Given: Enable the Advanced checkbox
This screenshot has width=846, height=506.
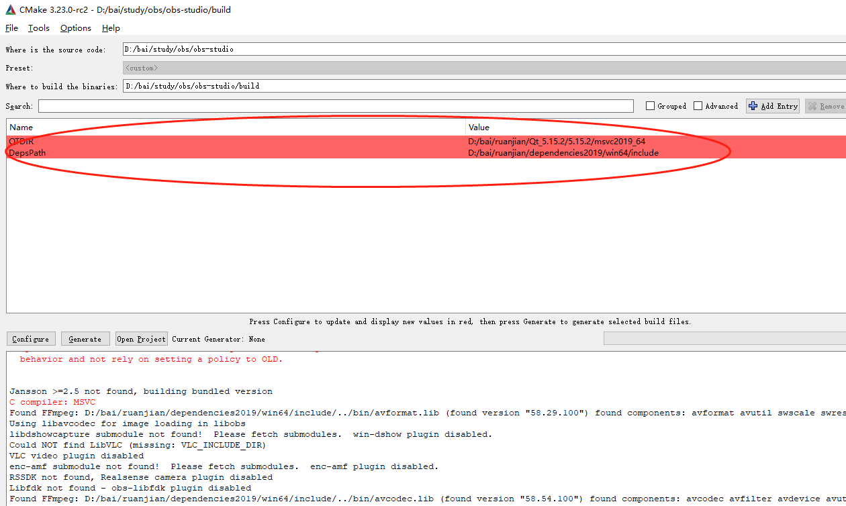Looking at the screenshot, I should (698, 106).
